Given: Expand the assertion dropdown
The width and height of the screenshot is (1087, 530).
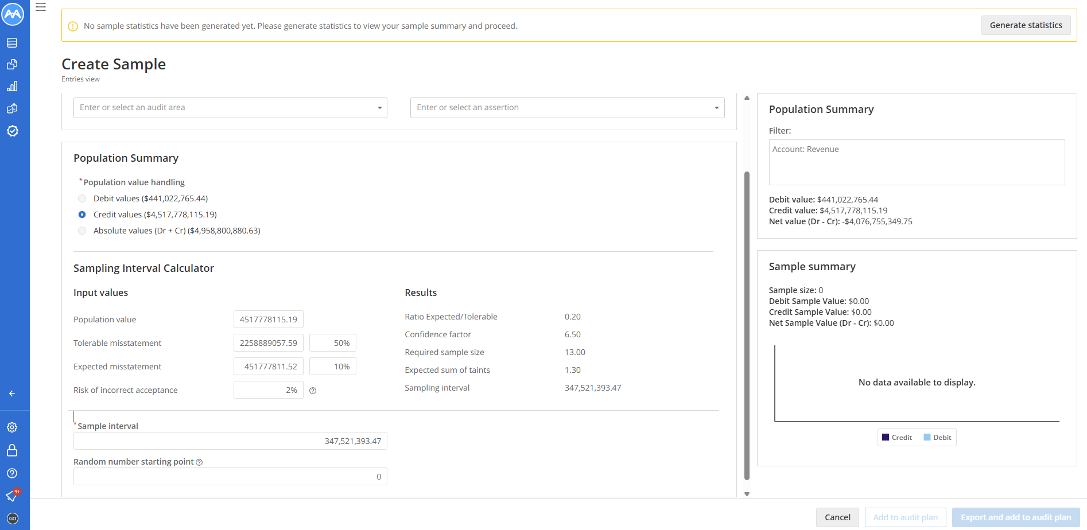Looking at the screenshot, I should pyautogui.click(x=567, y=108).
